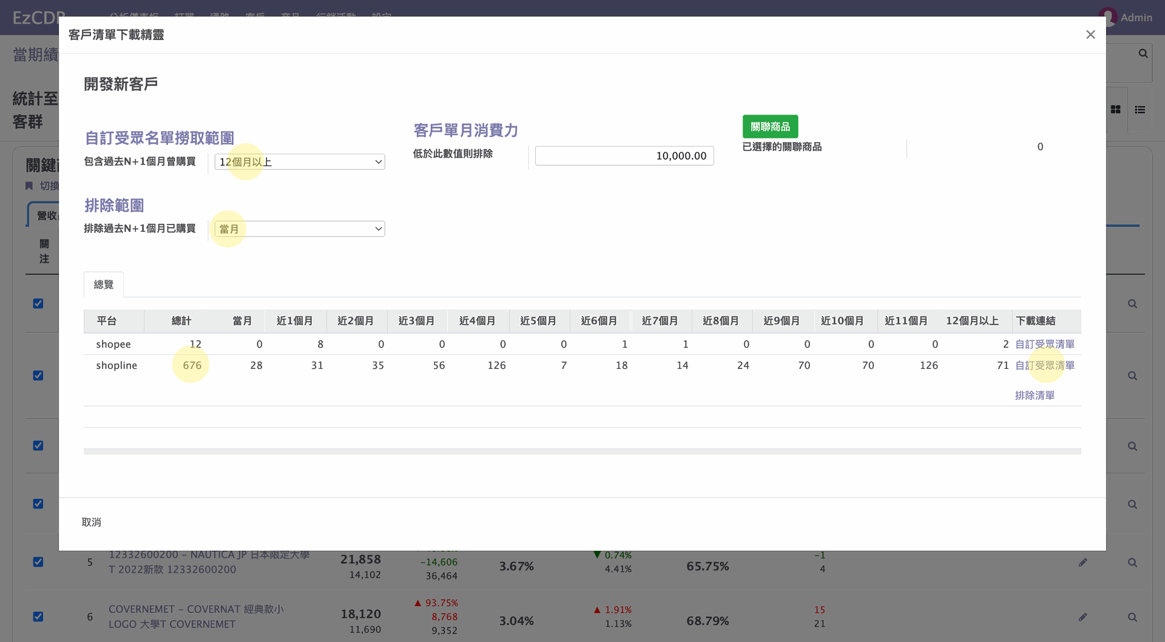This screenshot has height=642, width=1165.
Task: Open the 包含過去N+1個月曾購買 dropdown
Action: [300, 162]
